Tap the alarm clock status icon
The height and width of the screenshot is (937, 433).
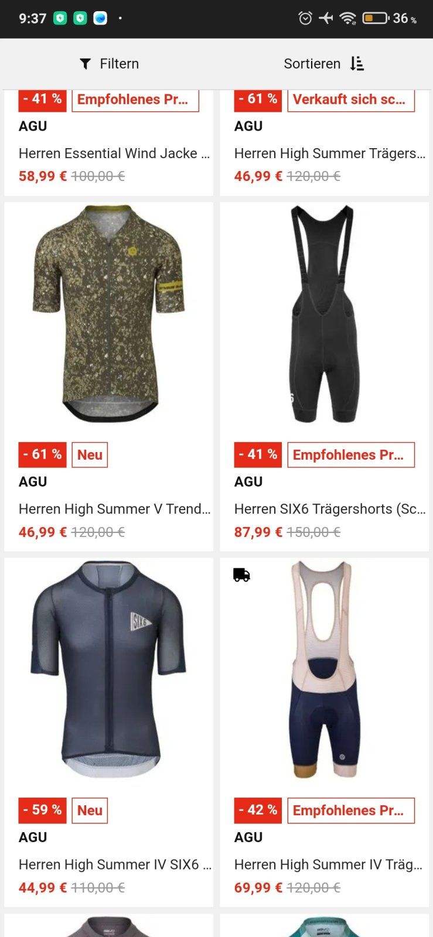[x=305, y=18]
